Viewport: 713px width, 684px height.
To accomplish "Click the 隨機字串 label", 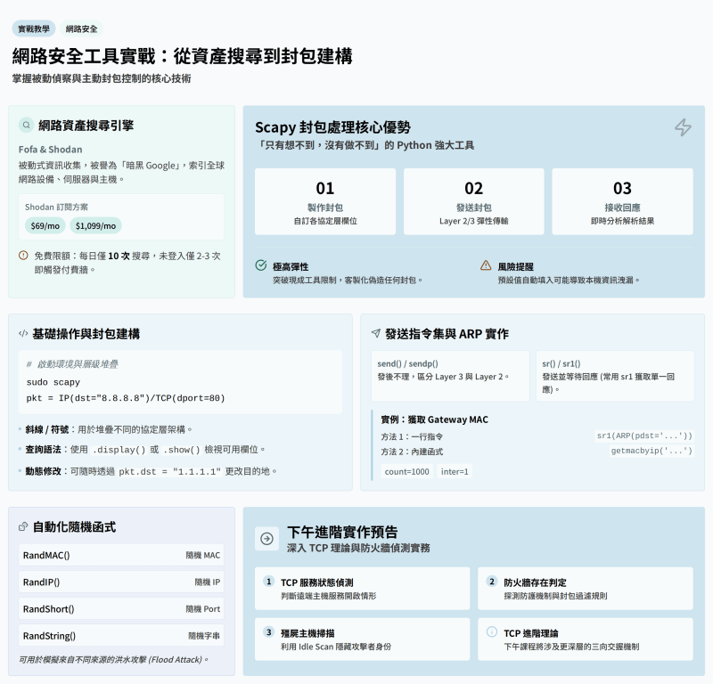I will 204,636.
